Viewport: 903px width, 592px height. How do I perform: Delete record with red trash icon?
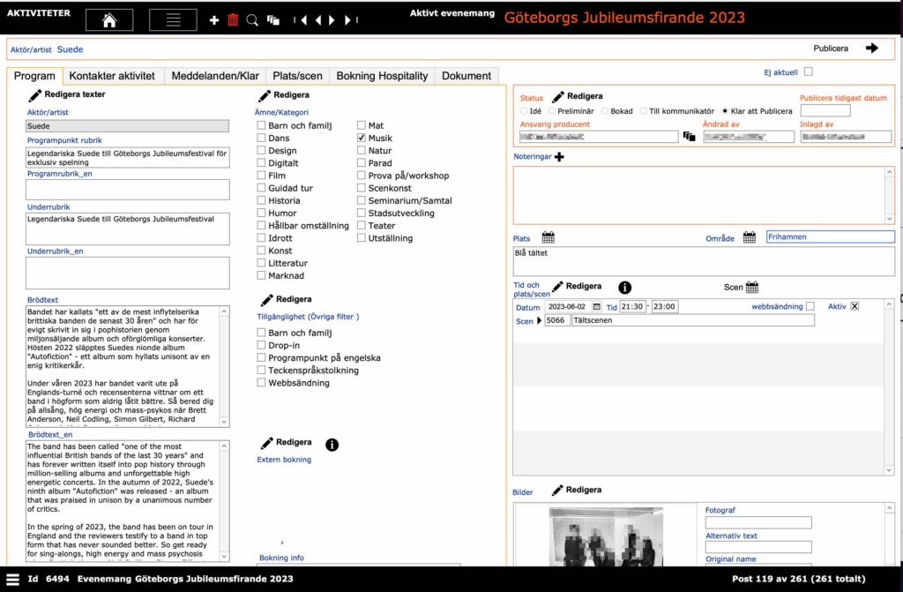[x=233, y=20]
